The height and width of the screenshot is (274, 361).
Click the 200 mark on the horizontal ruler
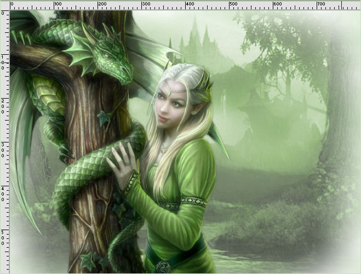102,4
